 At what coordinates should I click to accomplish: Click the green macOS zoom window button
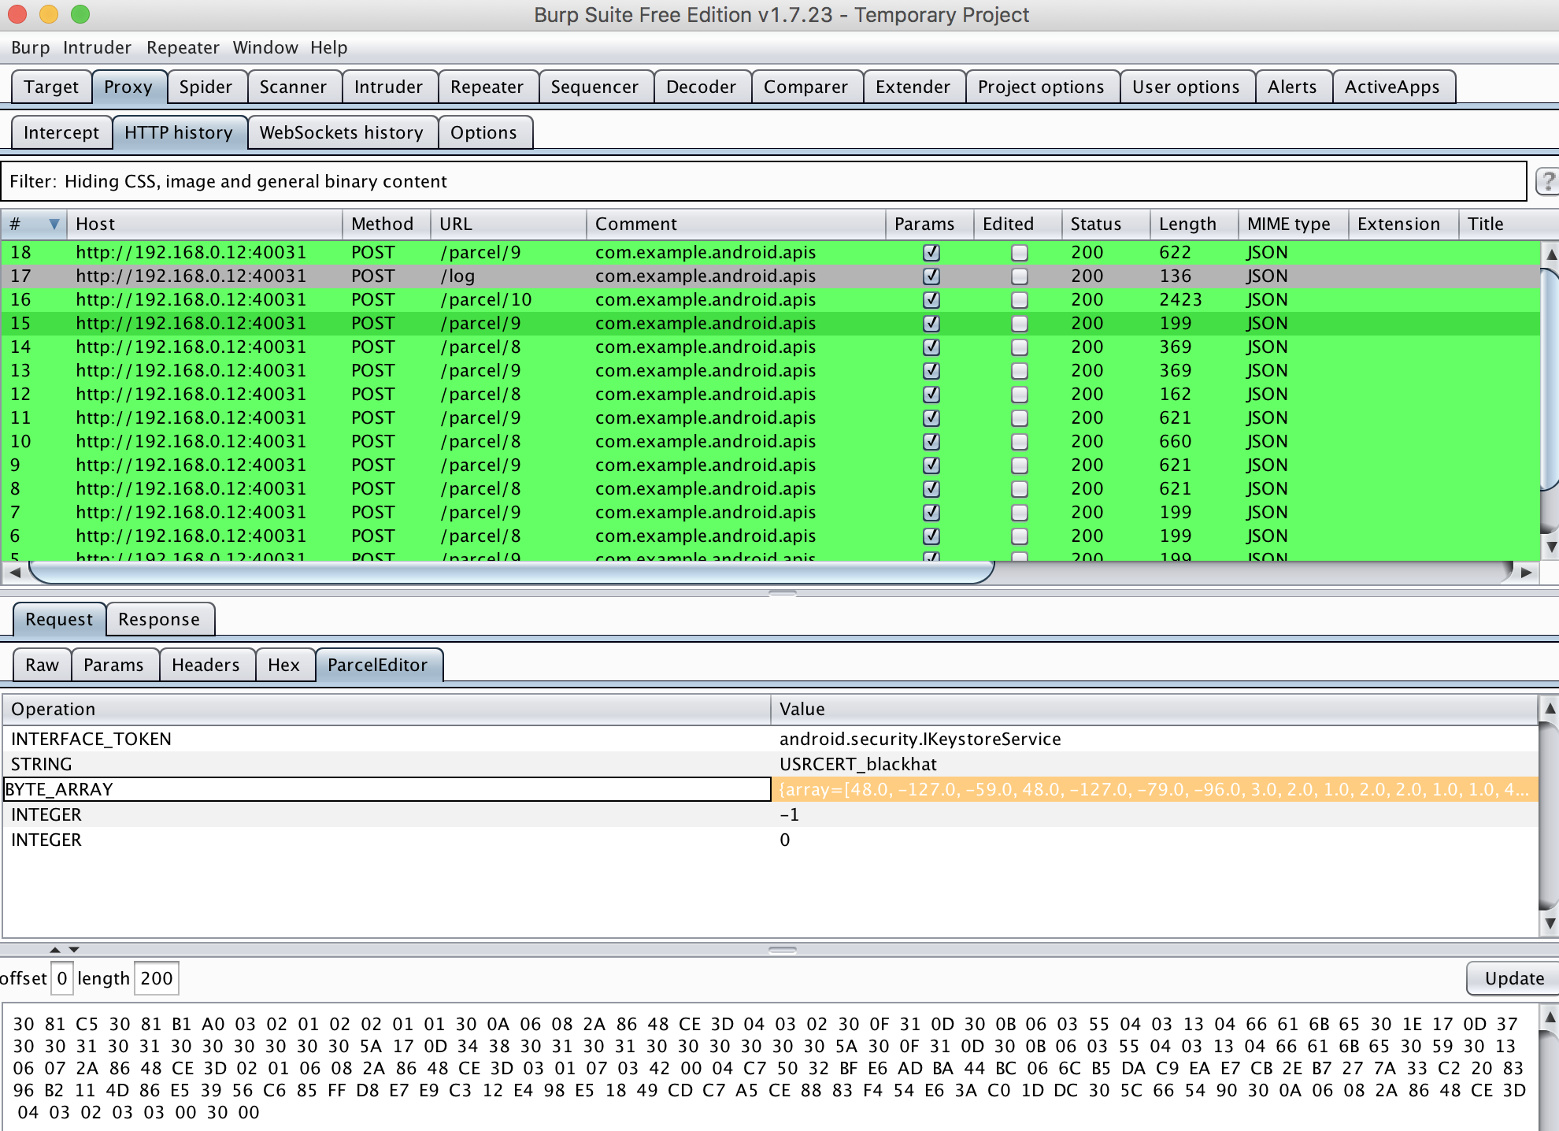(x=80, y=14)
